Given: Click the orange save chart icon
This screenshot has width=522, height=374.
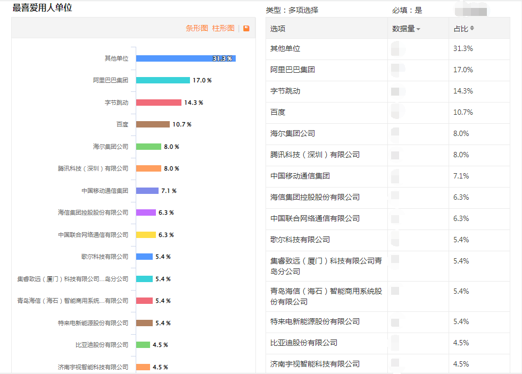Looking at the screenshot, I should [246, 28].
